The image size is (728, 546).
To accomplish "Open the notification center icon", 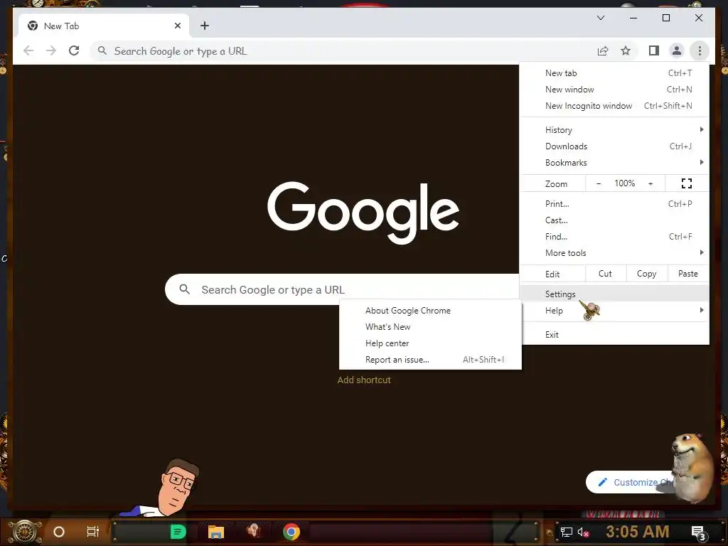I will 699,532.
